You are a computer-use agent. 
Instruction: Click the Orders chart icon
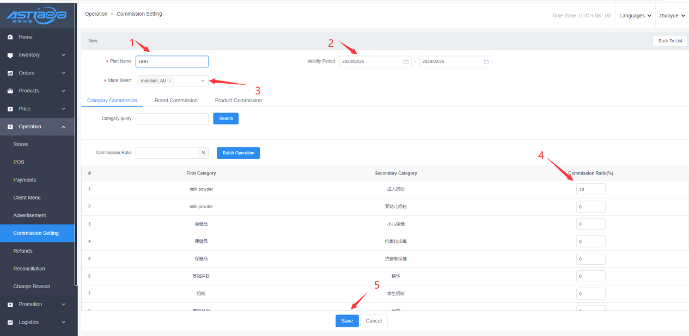[x=10, y=73]
